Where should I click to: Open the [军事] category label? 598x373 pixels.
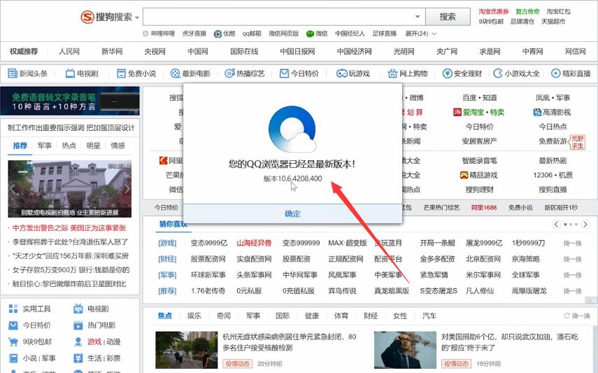click(167, 275)
